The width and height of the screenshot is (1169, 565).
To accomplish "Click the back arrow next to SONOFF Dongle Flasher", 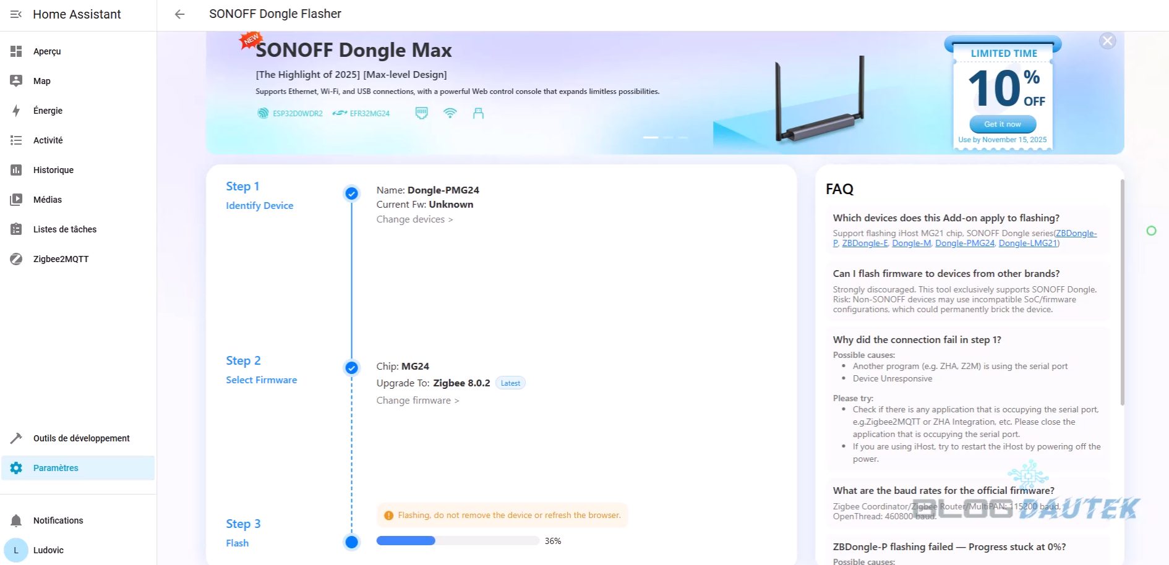I will tap(179, 14).
